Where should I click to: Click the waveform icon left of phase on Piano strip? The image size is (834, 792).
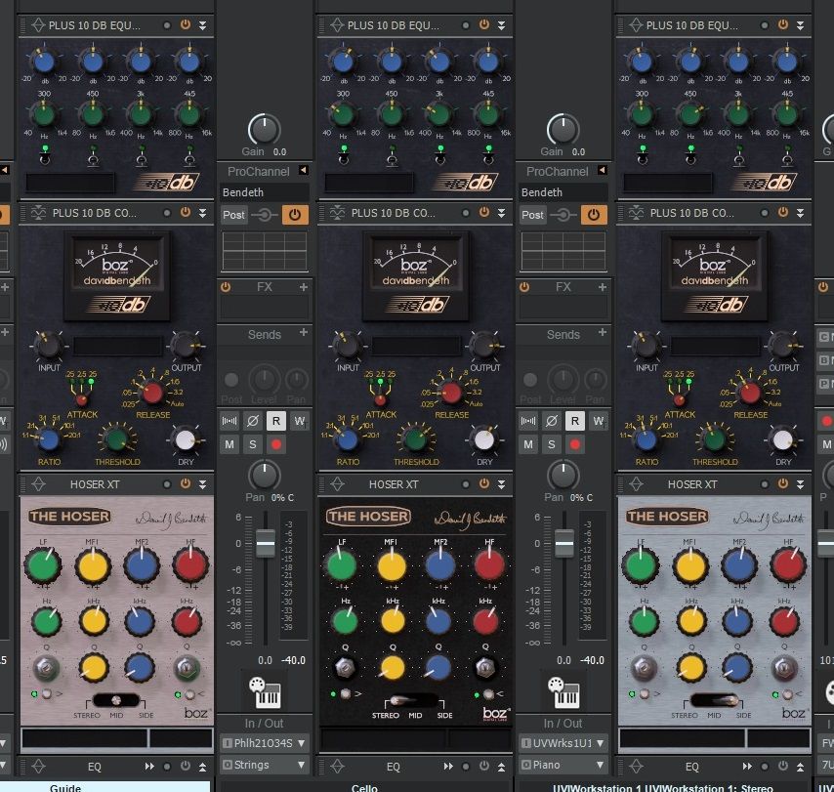pyautogui.click(x=528, y=421)
